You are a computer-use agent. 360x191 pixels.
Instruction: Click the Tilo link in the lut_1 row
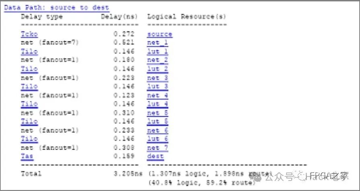[29, 51]
